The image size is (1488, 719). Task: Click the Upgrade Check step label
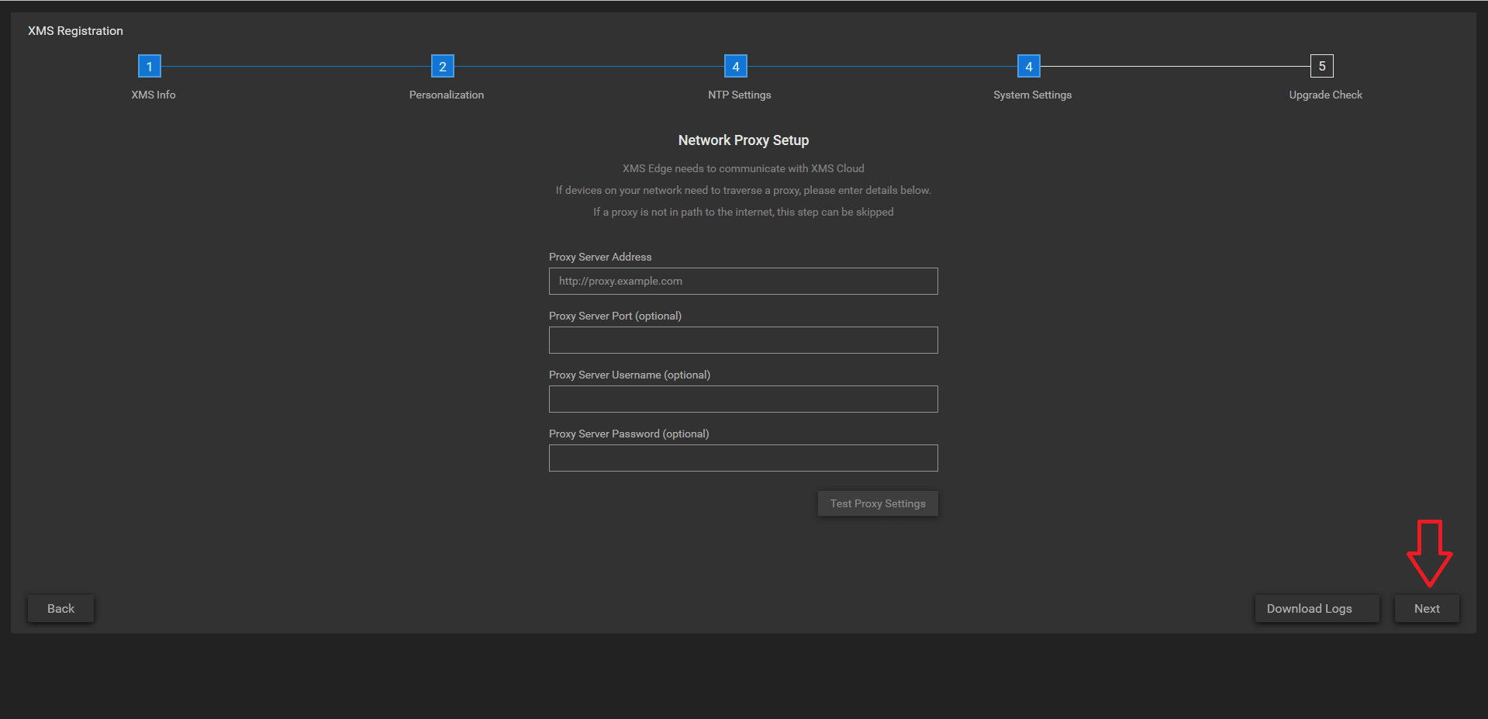(x=1326, y=95)
